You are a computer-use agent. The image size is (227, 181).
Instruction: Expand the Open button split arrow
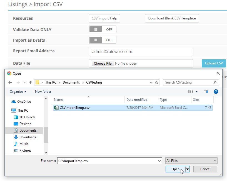pos(187,169)
